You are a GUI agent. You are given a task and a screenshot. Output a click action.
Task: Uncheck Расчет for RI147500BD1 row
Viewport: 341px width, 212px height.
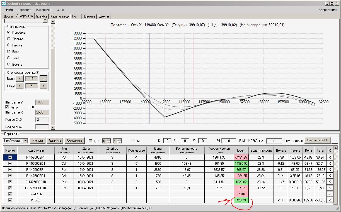(10, 176)
